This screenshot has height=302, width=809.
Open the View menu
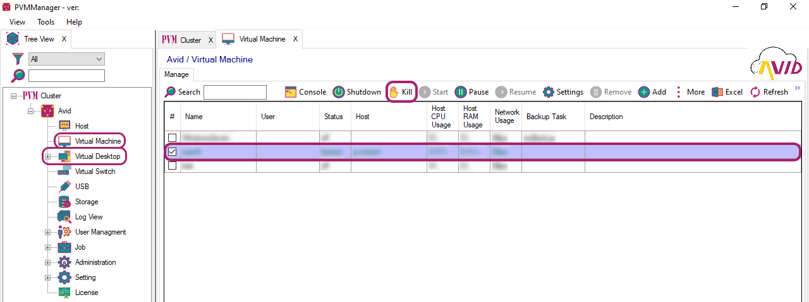pos(17,22)
